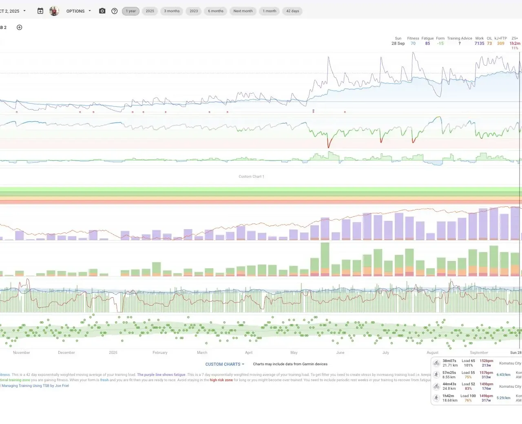The image size is (522, 424).
Task: Open the help question mark icon
Action: (x=115, y=11)
